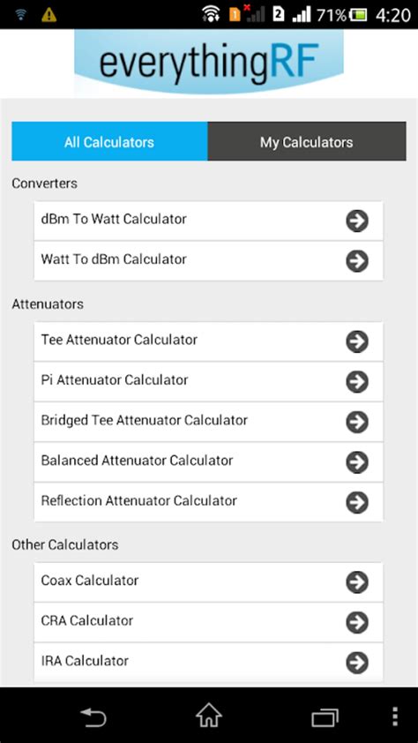Tap the everythingRF logo banner
This screenshot has height=743, width=418.
point(209,62)
